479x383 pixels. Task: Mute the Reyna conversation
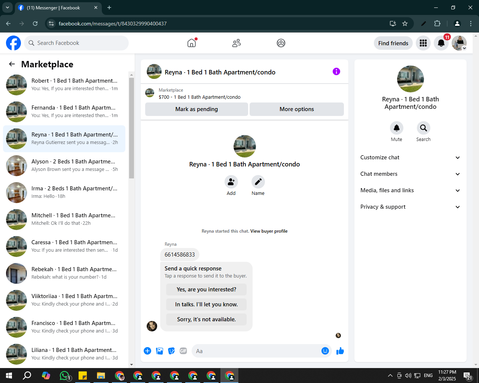tap(397, 128)
